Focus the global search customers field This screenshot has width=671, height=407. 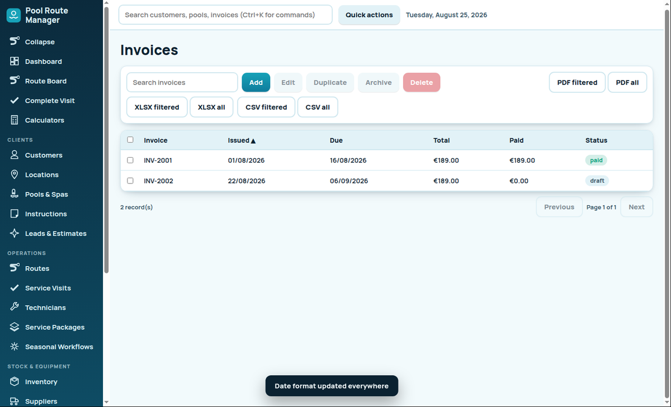click(x=225, y=15)
